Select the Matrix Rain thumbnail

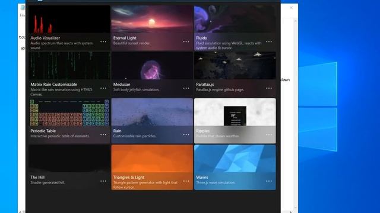coord(69,66)
